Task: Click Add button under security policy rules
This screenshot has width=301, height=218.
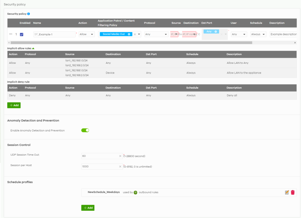Action: (x=14, y=105)
